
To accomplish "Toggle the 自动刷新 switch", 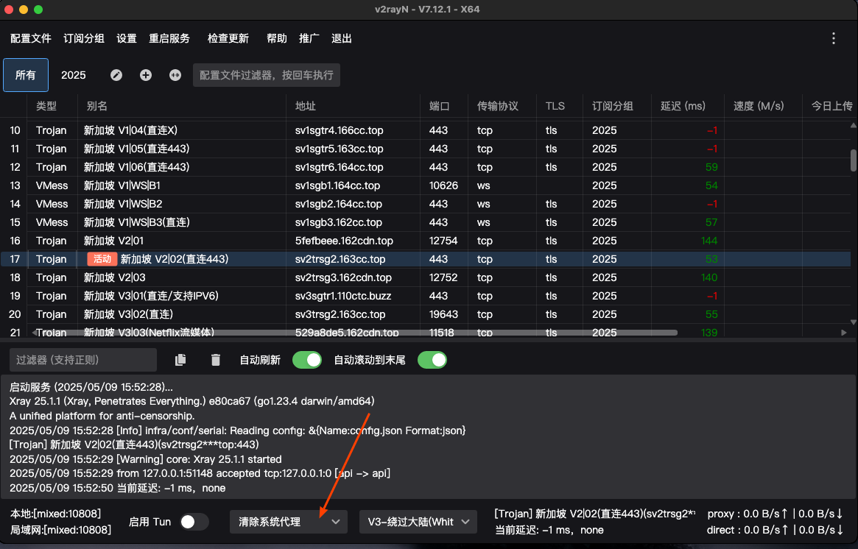I will click(x=307, y=360).
